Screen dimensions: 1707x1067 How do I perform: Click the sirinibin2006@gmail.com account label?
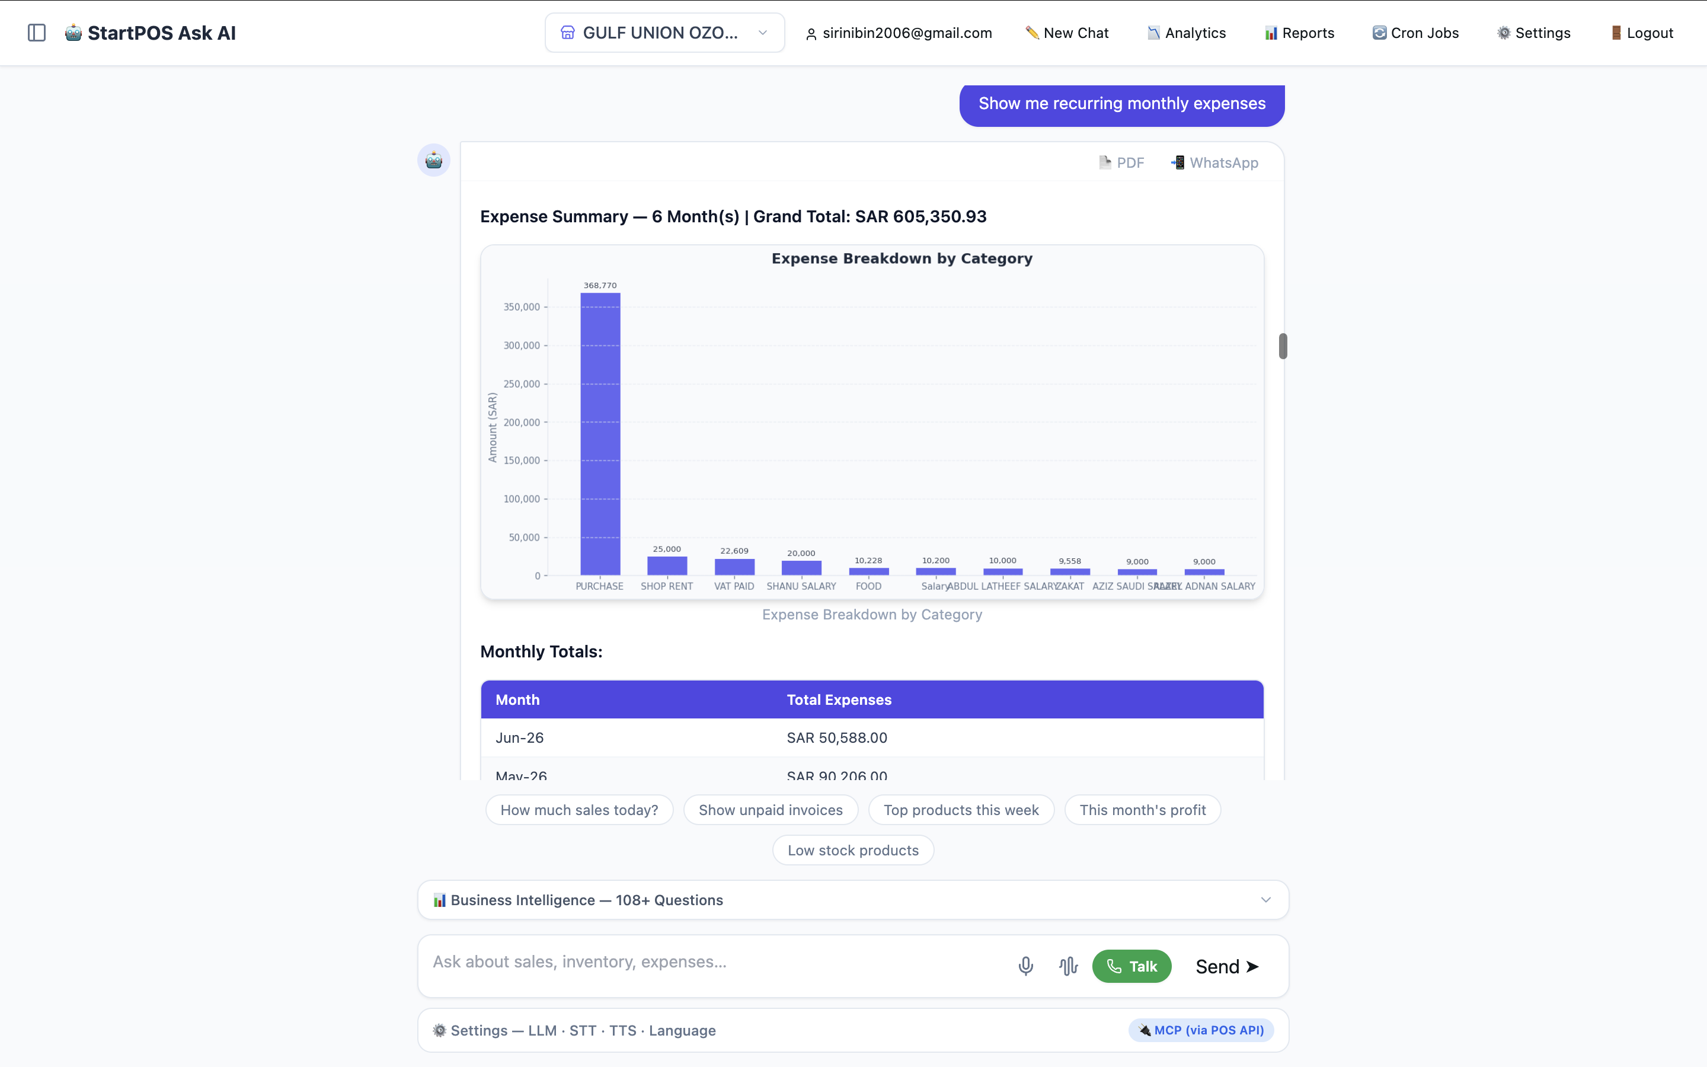[x=906, y=33]
